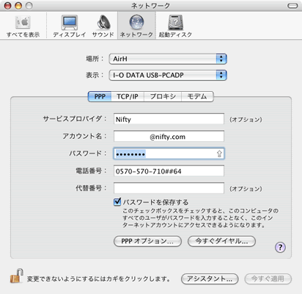Click the PPP オプション button

(147, 241)
